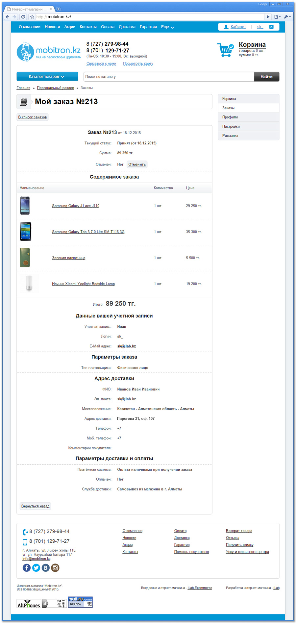Click the logout X icon next to sk_
This screenshot has height=626, width=296.
coord(271,27)
